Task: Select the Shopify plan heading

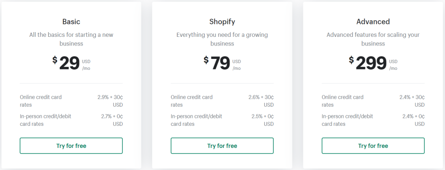Action: (222, 22)
